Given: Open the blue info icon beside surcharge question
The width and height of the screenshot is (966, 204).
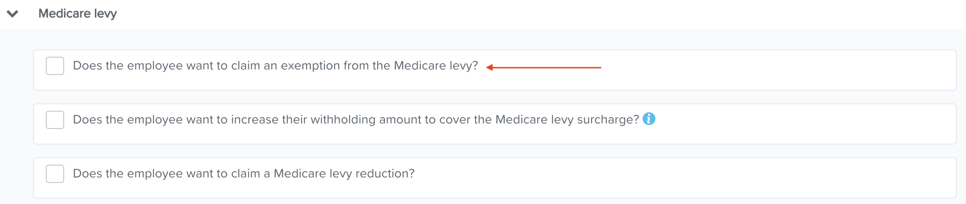Looking at the screenshot, I should click(x=649, y=119).
